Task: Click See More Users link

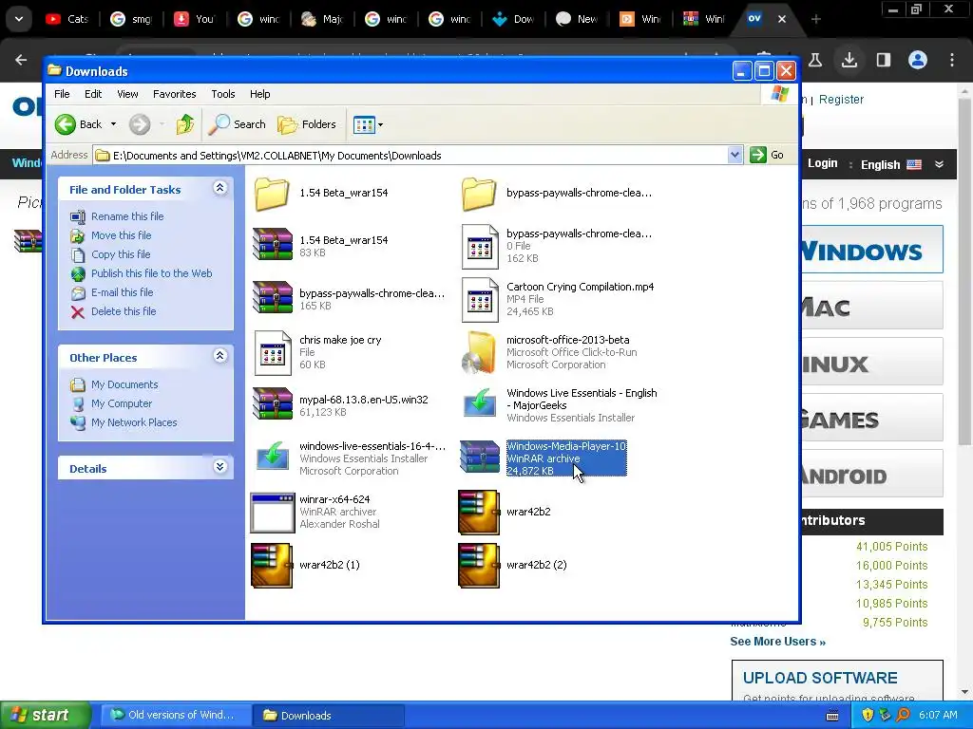Action: coord(777,642)
